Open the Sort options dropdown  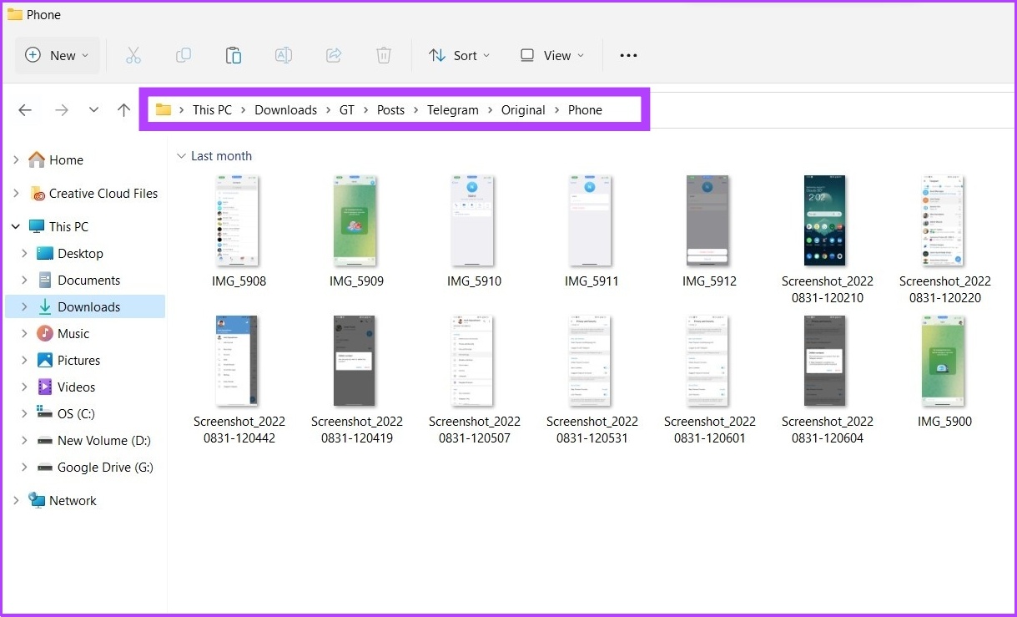point(459,55)
